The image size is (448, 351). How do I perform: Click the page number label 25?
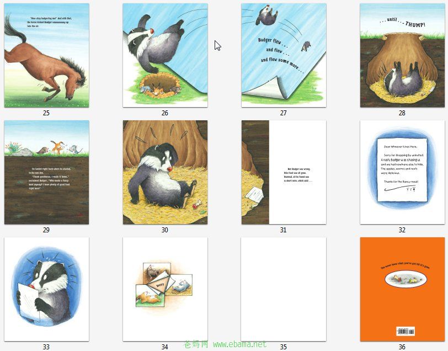46,113
